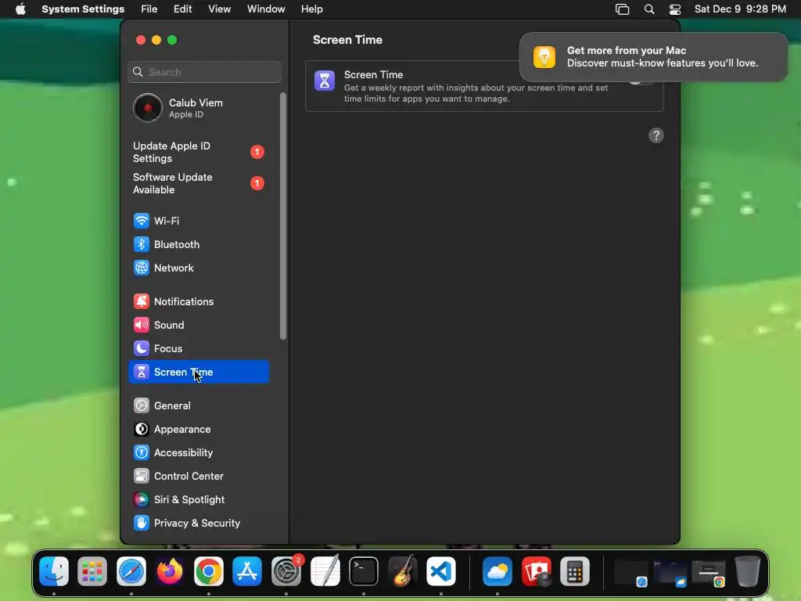Open the Apple menu
The image size is (801, 601).
point(20,9)
